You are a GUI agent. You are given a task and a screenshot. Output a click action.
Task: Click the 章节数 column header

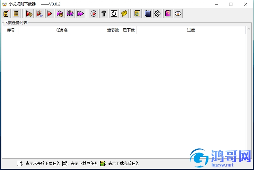113,30
